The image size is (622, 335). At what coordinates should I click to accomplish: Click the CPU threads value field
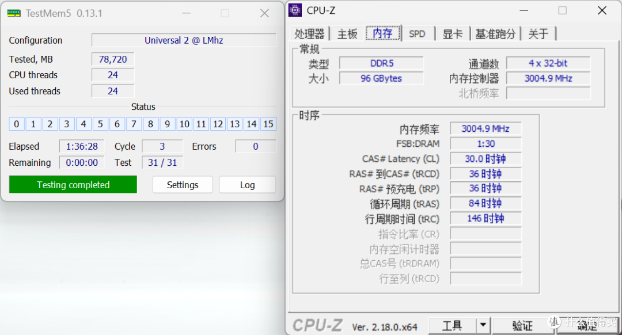[113, 75]
